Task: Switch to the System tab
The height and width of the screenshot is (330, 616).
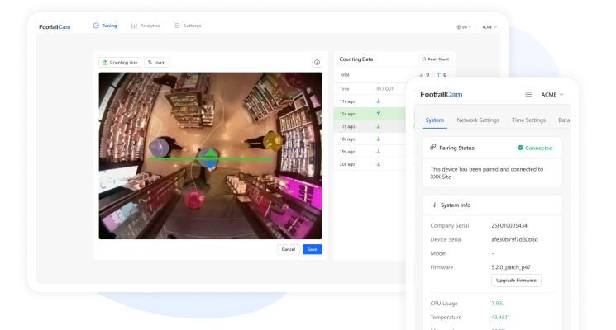Action: (x=434, y=120)
